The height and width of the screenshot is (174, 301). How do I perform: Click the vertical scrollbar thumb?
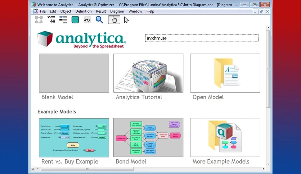[x=268, y=69]
